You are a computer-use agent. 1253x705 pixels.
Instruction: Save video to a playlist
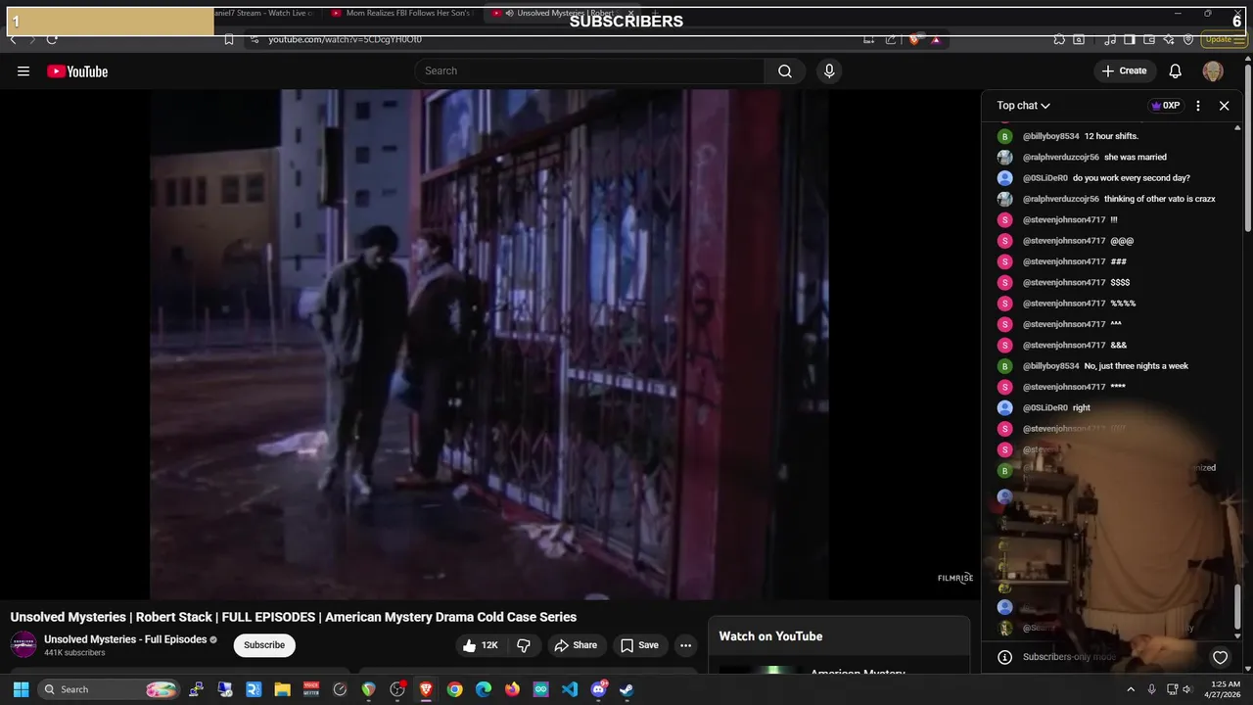pyautogui.click(x=639, y=645)
